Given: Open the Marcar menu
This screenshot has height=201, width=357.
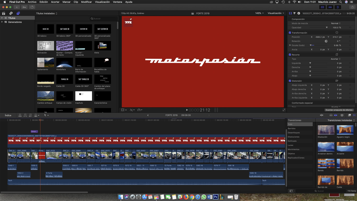Looking at the screenshot, I should 66,2.
